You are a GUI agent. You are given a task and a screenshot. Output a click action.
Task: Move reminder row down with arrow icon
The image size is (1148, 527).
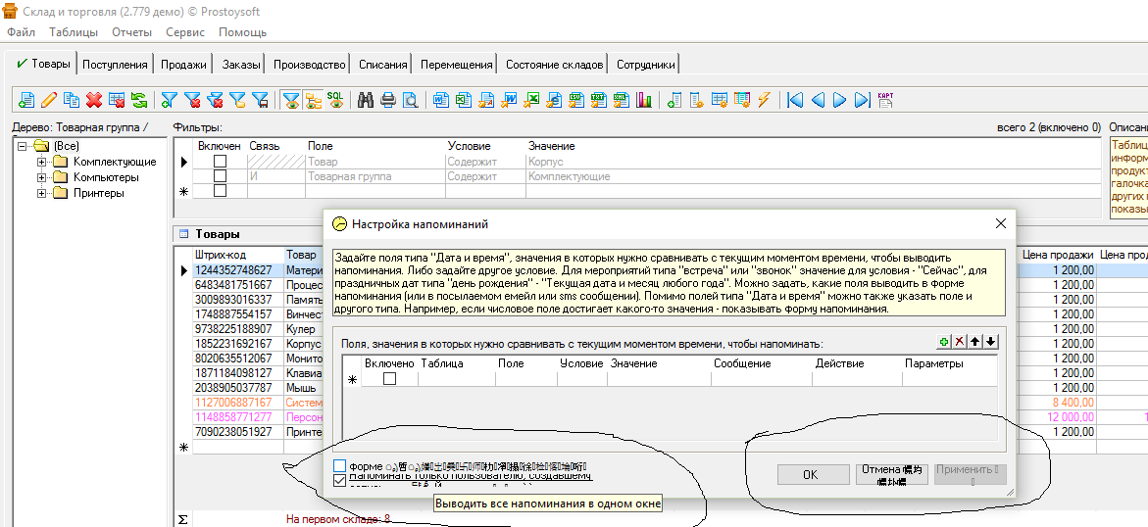(x=990, y=342)
